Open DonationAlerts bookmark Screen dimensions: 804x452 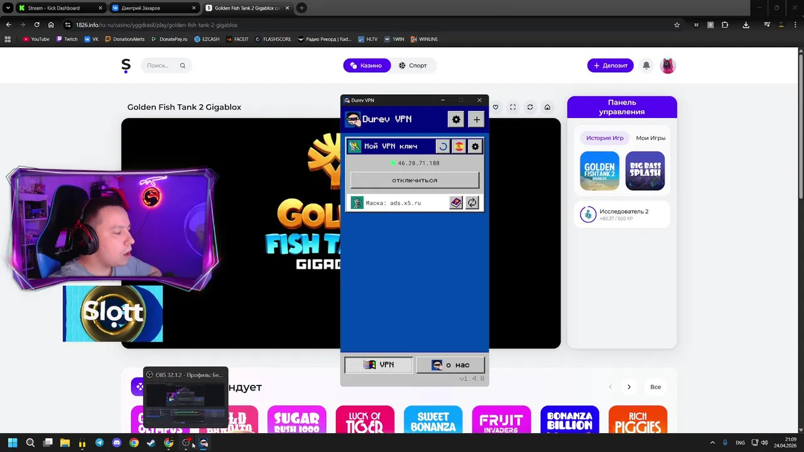pyautogui.click(x=125, y=39)
